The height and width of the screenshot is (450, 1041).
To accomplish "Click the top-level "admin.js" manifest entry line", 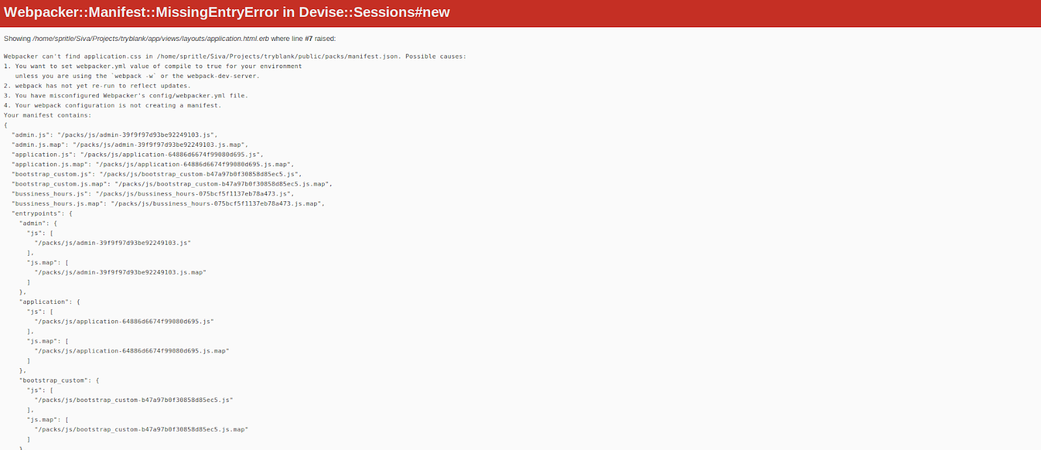I will [115, 135].
